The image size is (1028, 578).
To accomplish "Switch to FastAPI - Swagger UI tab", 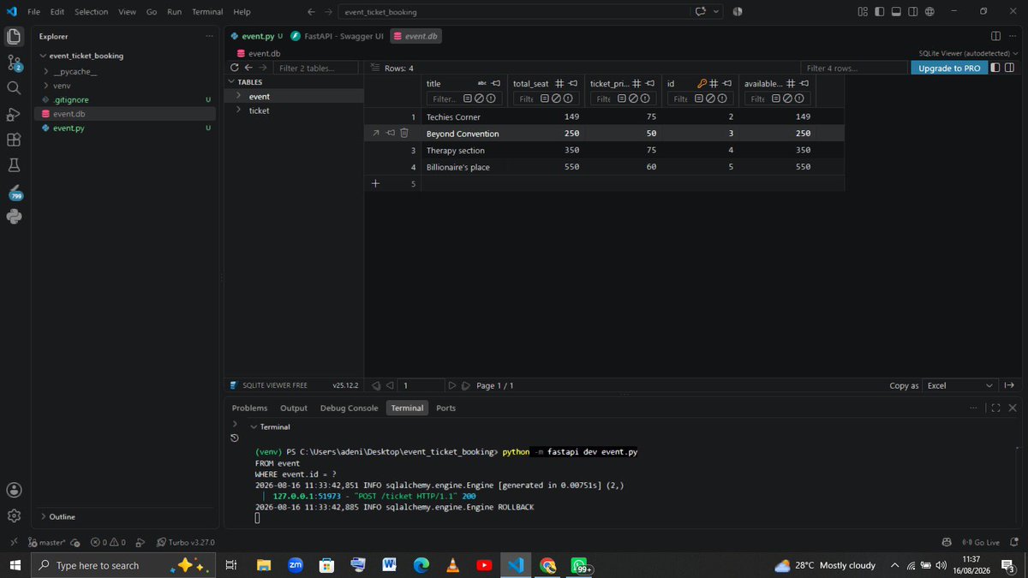I will click(x=338, y=36).
